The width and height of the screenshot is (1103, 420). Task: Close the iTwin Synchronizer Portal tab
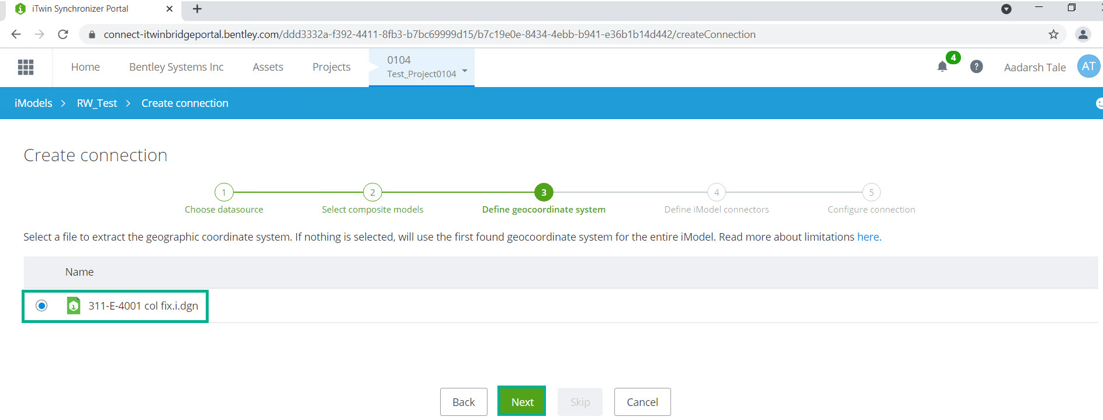(x=170, y=9)
